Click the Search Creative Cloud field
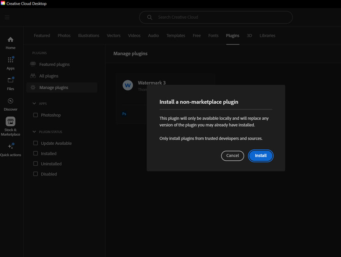This screenshot has width=341, height=257. point(216,17)
